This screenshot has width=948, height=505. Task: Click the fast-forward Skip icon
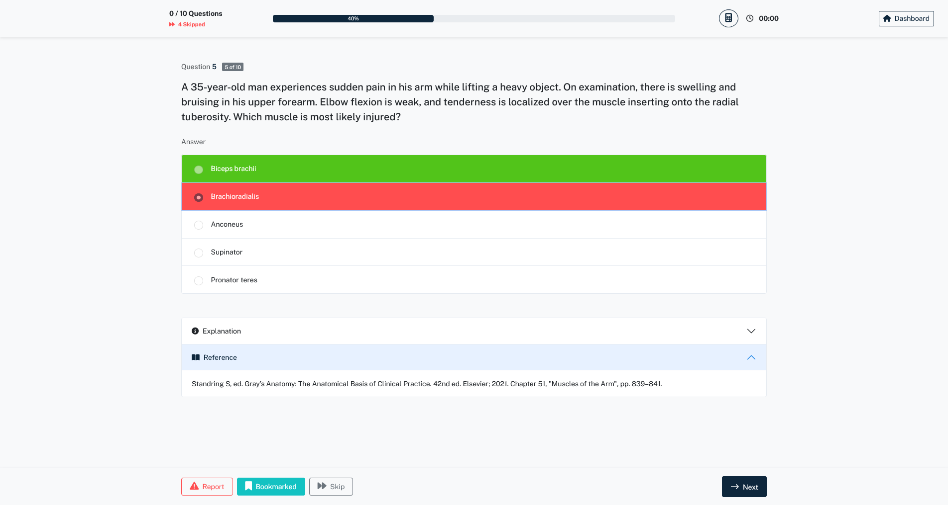(322, 486)
